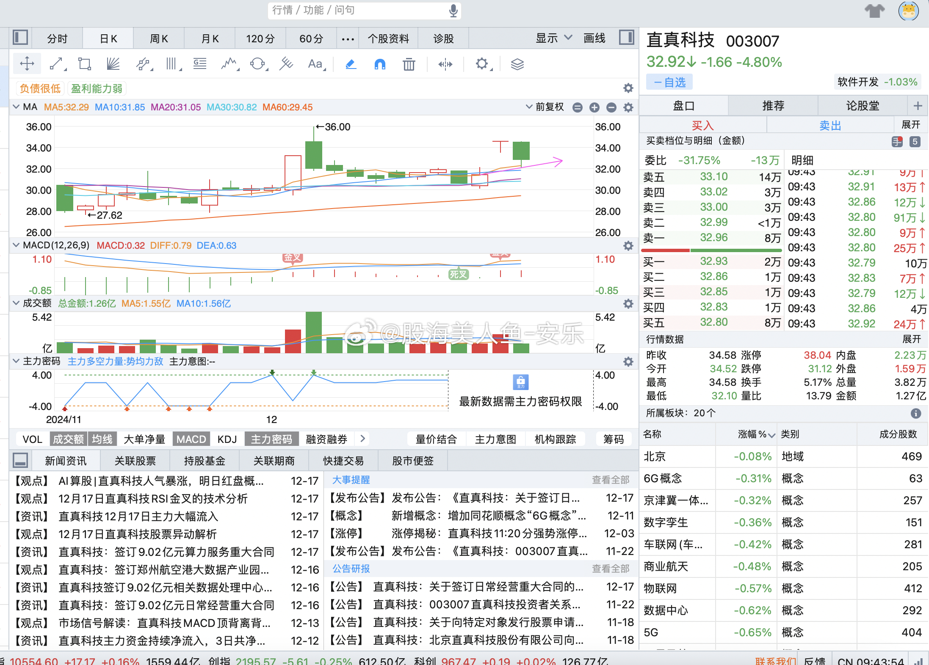Click 查看全部 next to 大事提醒

tap(610, 480)
